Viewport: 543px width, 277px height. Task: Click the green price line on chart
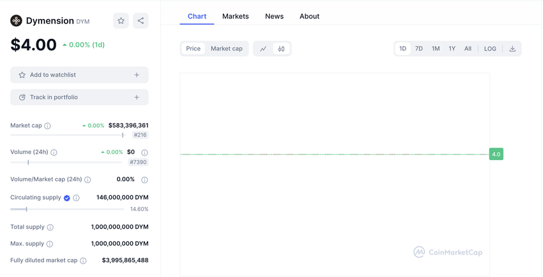[x=334, y=154]
